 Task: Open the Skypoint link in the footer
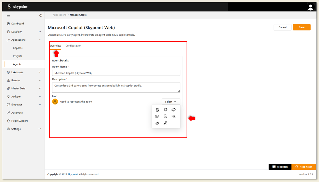click(x=73, y=174)
